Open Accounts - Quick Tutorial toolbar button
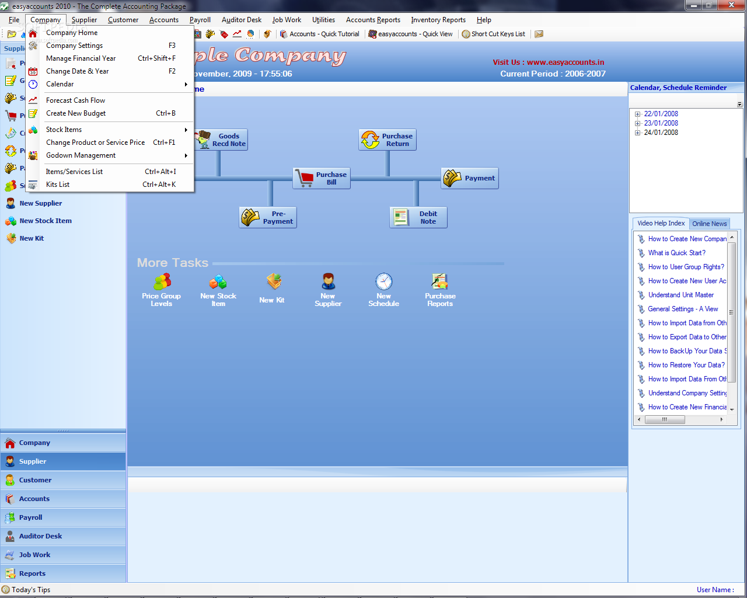 point(319,34)
